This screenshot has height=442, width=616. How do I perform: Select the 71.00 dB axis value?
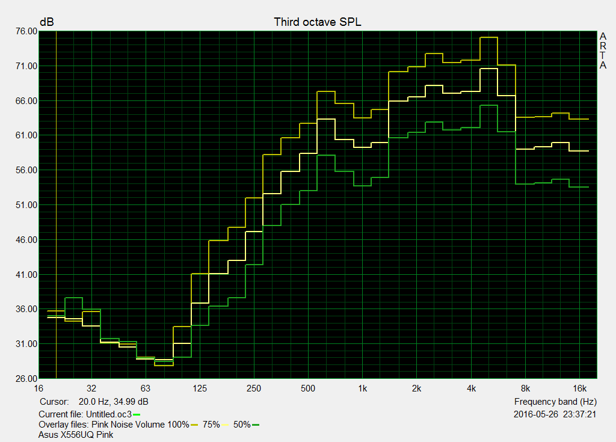[26, 66]
